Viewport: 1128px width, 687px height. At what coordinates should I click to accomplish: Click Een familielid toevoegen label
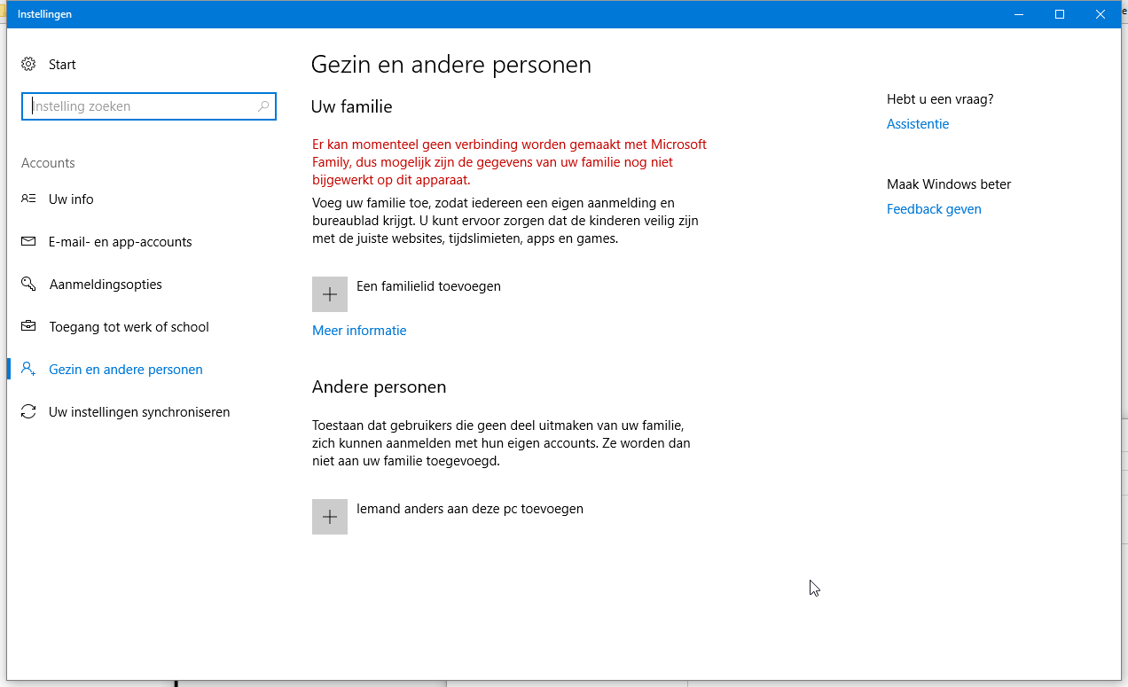428,286
